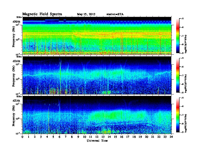The image size is (204, 157).
Task: Click the 10^1 frequency tick of the dZ/dt panel
Action: pos(18,104)
